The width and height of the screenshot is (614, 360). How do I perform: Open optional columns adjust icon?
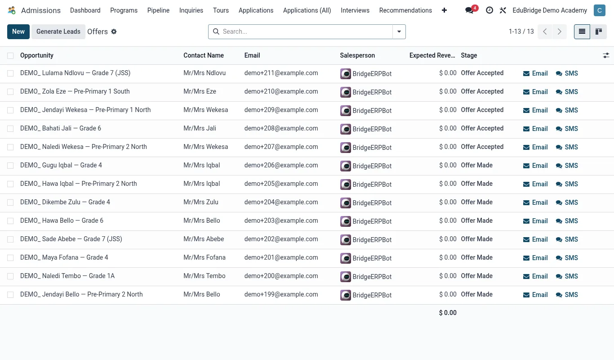tap(606, 55)
